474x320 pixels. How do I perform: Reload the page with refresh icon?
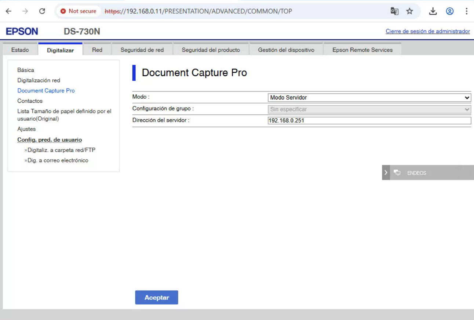(x=42, y=11)
